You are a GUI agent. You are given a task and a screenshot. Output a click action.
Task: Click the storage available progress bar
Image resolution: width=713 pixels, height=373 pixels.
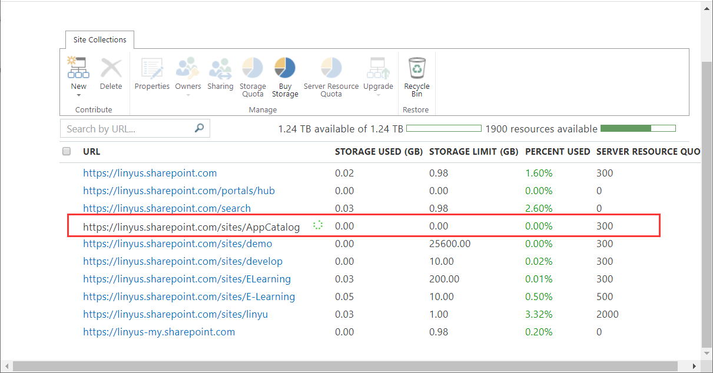click(444, 128)
